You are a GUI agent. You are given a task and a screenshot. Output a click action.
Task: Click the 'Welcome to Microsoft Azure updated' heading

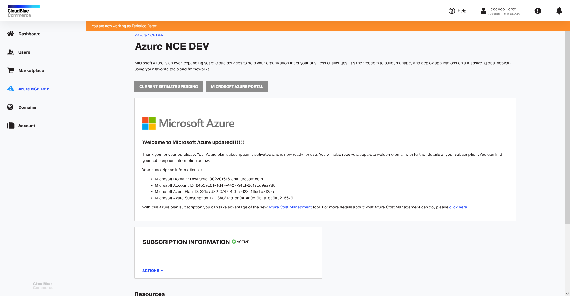coord(193,142)
